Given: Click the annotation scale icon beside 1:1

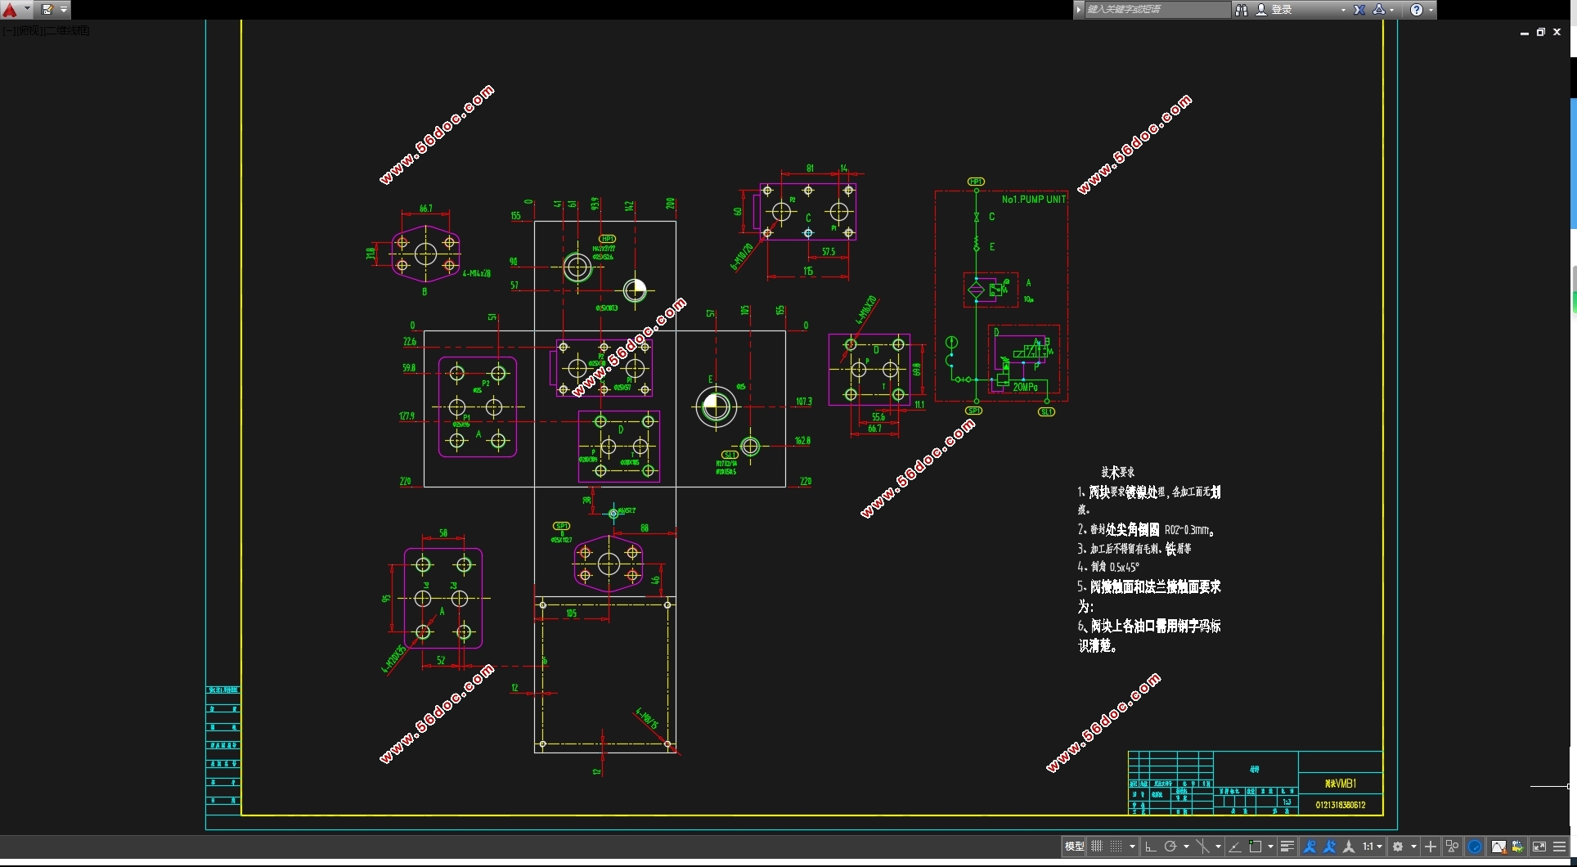Looking at the screenshot, I should coord(1349,847).
